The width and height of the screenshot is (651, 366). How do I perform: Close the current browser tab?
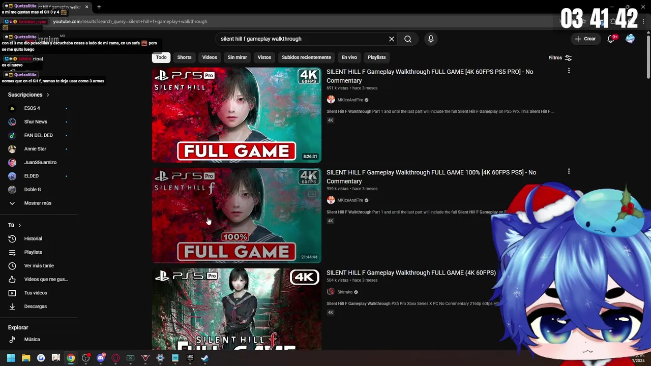tap(86, 7)
